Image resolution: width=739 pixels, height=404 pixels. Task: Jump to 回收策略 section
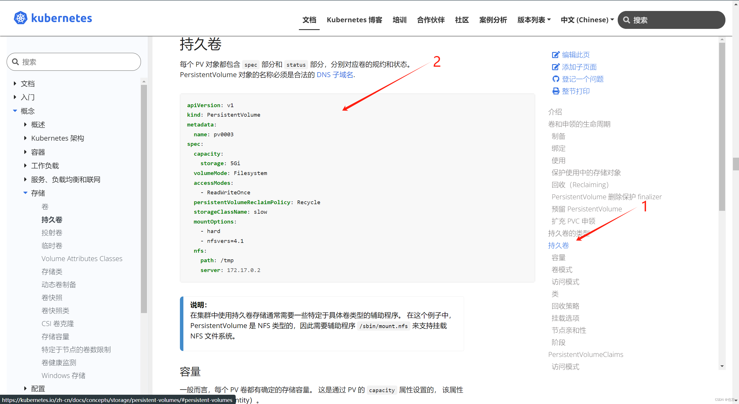click(565, 306)
